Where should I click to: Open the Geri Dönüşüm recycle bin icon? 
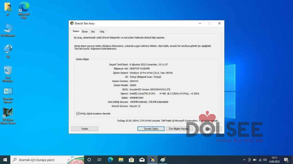(x=8, y=71)
